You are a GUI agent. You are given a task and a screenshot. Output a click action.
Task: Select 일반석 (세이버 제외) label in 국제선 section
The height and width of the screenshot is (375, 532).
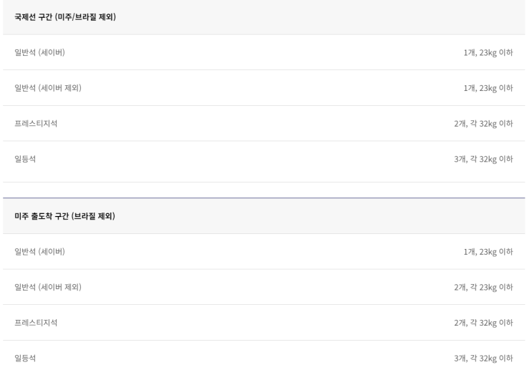tap(48, 88)
